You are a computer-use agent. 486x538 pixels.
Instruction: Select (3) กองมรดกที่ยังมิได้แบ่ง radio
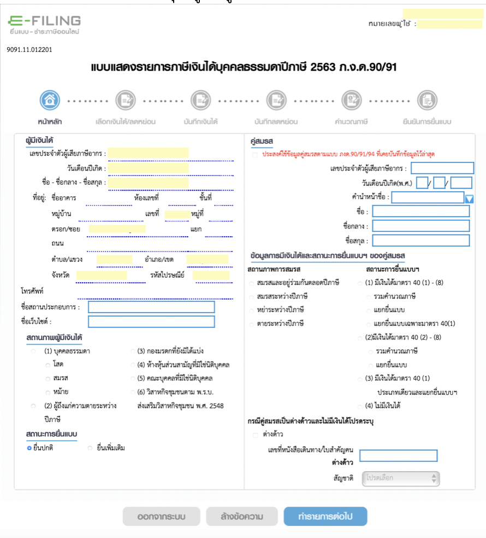tap(133, 351)
